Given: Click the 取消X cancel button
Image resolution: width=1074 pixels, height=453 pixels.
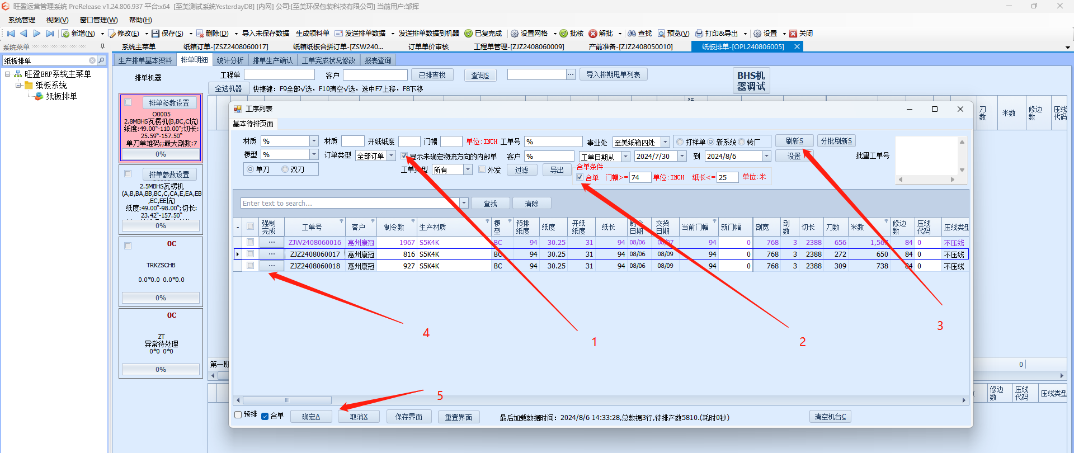Looking at the screenshot, I should (359, 417).
